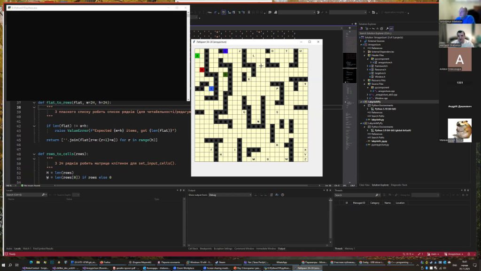Click the green A cell in the labyrinth
This screenshot has width=481, height=271.
click(x=197, y=56)
